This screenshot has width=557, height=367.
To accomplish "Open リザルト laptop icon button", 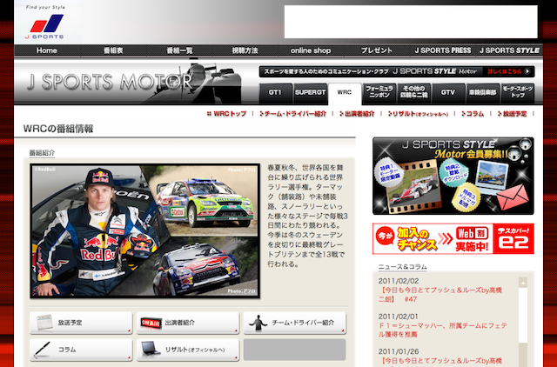I will pos(187,350).
